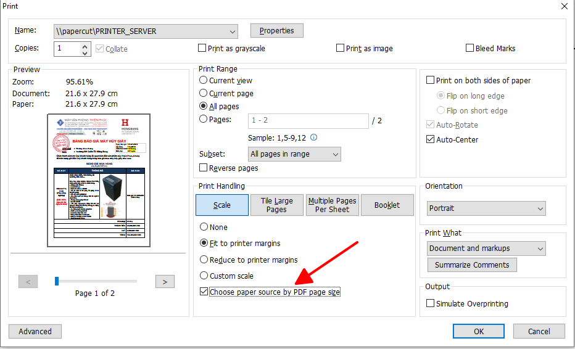Click previous preview page arrow button

tap(28, 282)
